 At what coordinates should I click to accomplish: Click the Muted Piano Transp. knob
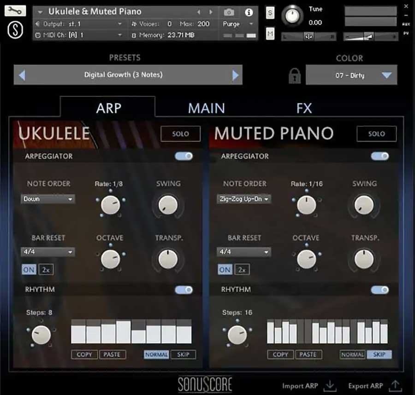click(364, 259)
